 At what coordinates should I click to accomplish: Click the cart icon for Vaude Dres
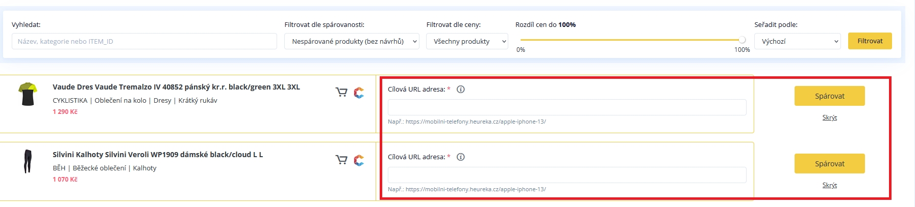tap(341, 92)
